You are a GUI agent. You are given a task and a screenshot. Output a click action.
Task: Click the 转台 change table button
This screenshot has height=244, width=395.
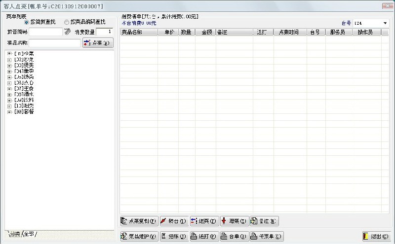pyautogui.click(x=174, y=221)
